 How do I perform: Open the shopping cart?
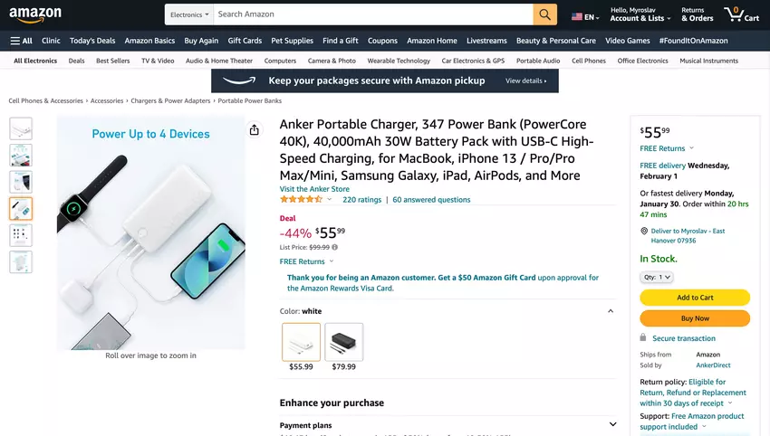[x=741, y=14]
